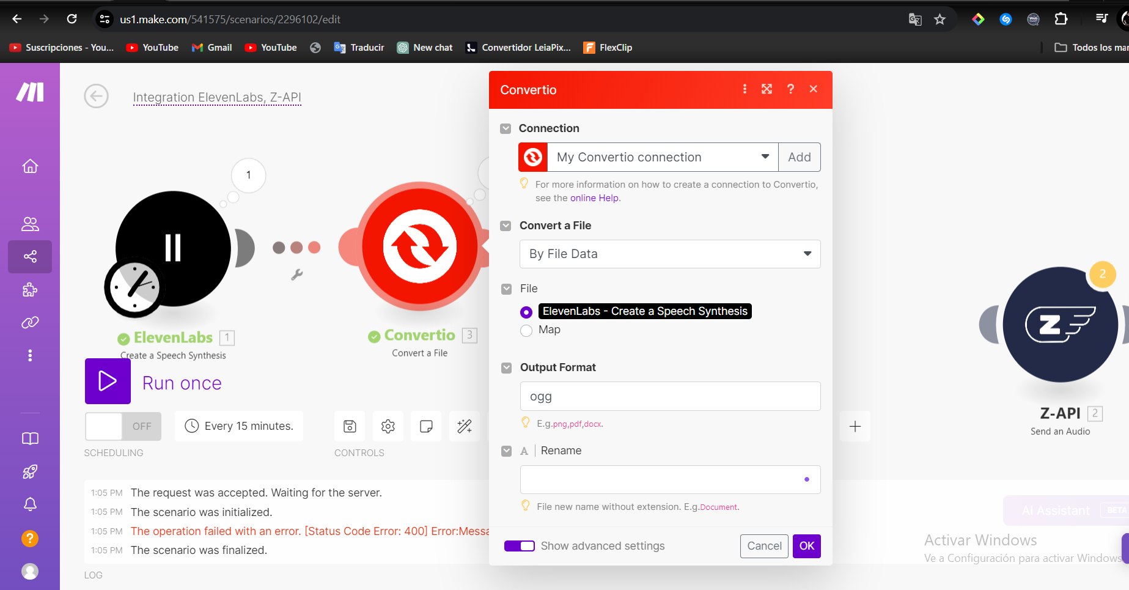Confirm with the OK button

click(807, 546)
